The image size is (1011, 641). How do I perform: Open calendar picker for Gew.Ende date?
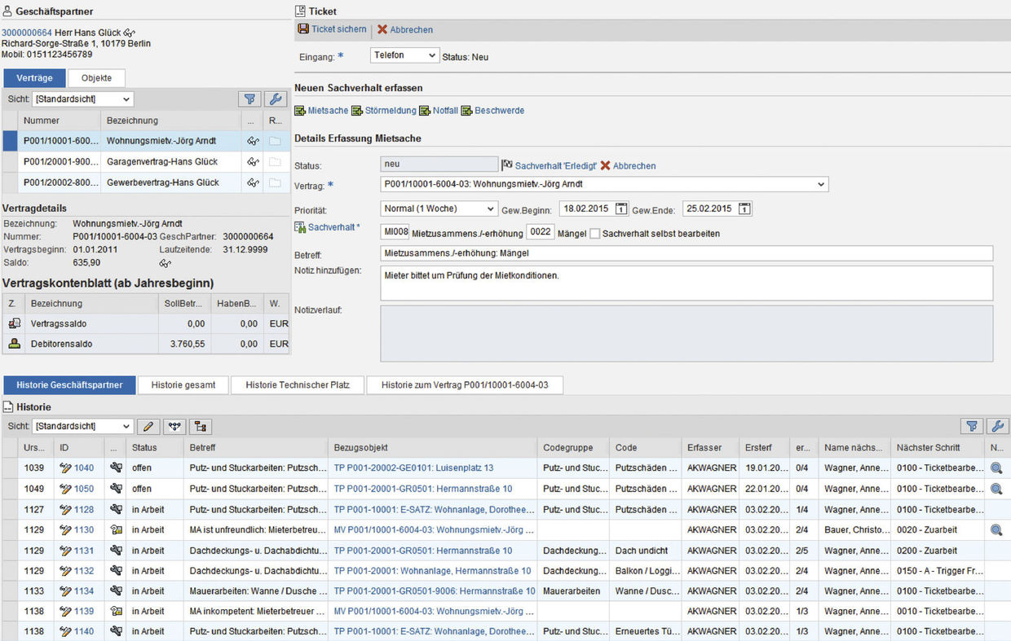coord(744,209)
